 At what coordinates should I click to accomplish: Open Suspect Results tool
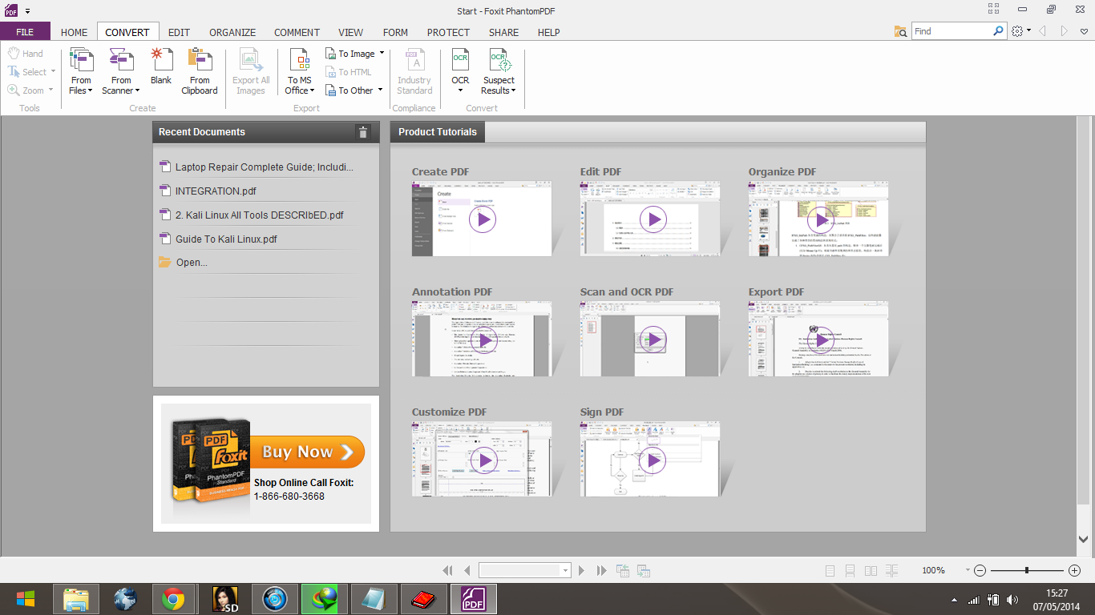click(x=499, y=71)
